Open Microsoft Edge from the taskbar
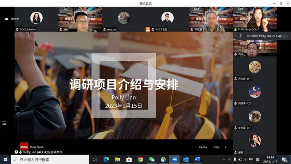This screenshot has height=164, width=291. (106, 159)
